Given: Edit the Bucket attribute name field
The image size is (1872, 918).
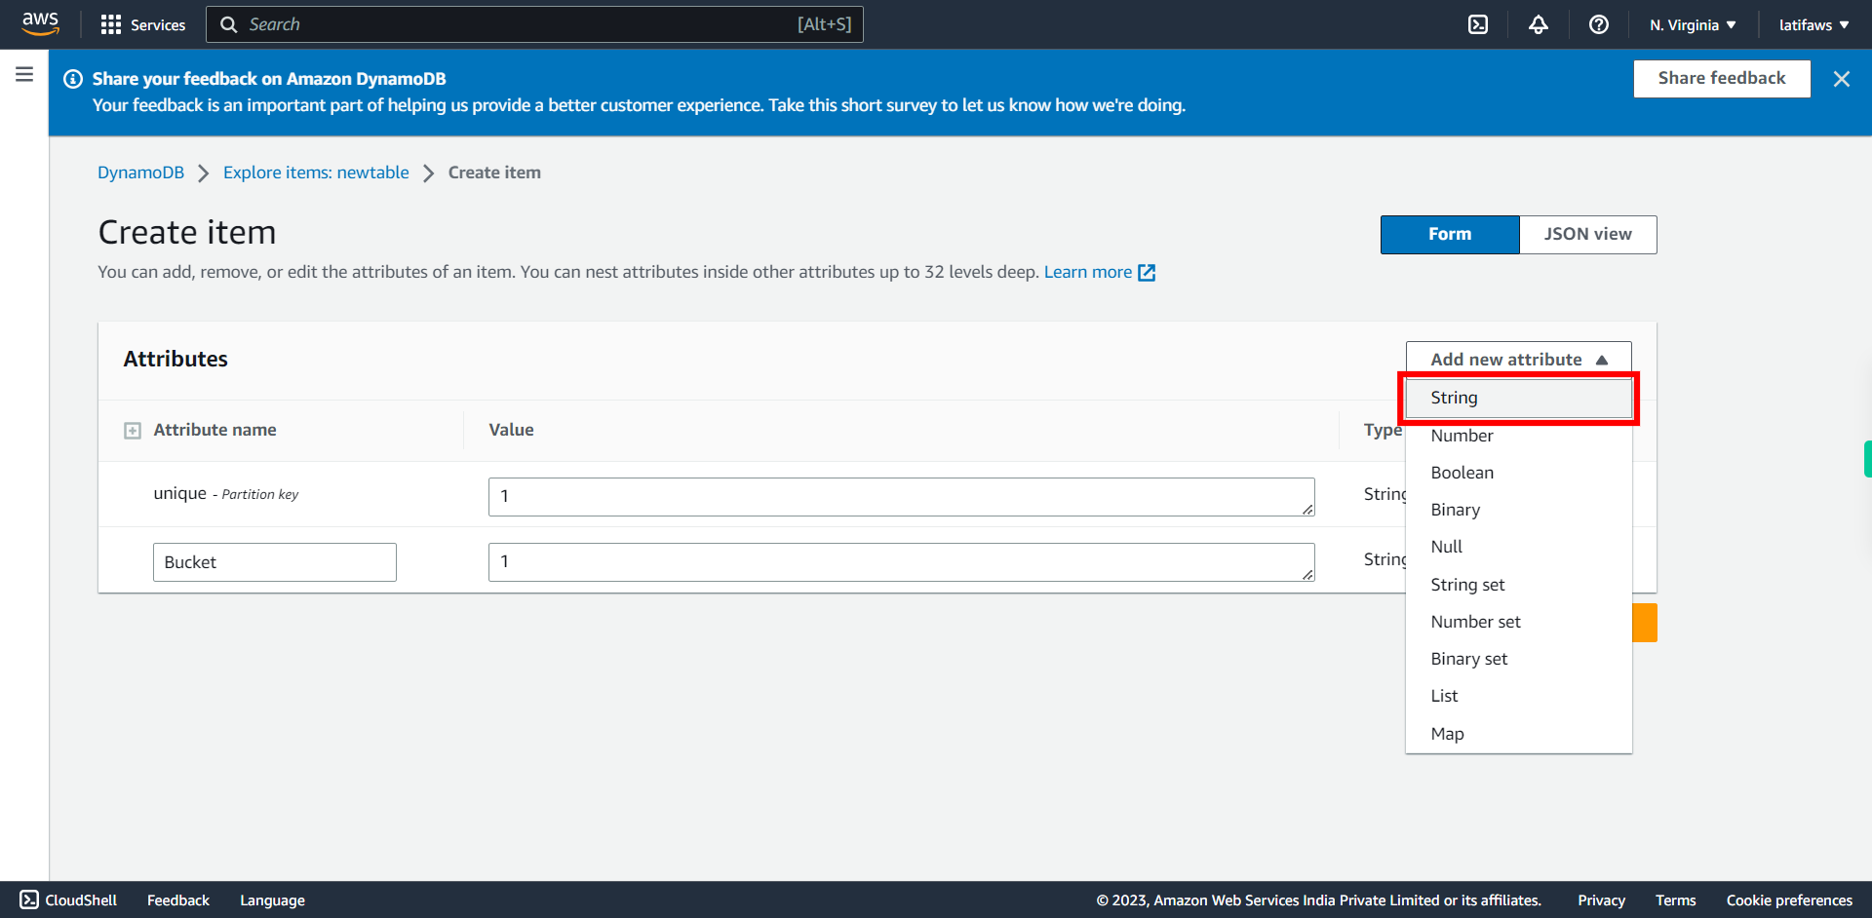Looking at the screenshot, I should coord(275,562).
